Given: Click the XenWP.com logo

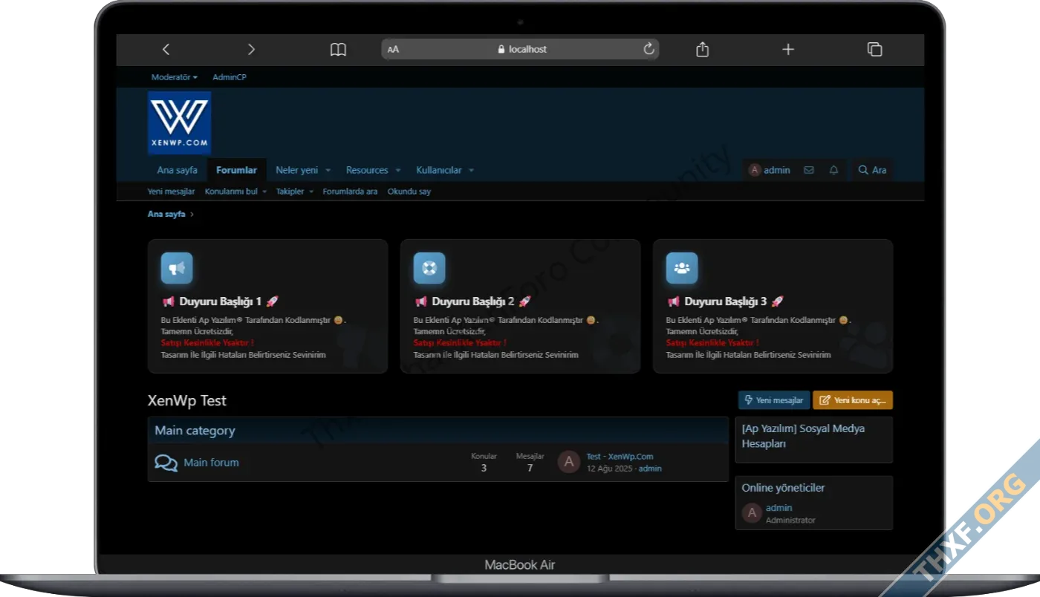Looking at the screenshot, I should (179, 123).
